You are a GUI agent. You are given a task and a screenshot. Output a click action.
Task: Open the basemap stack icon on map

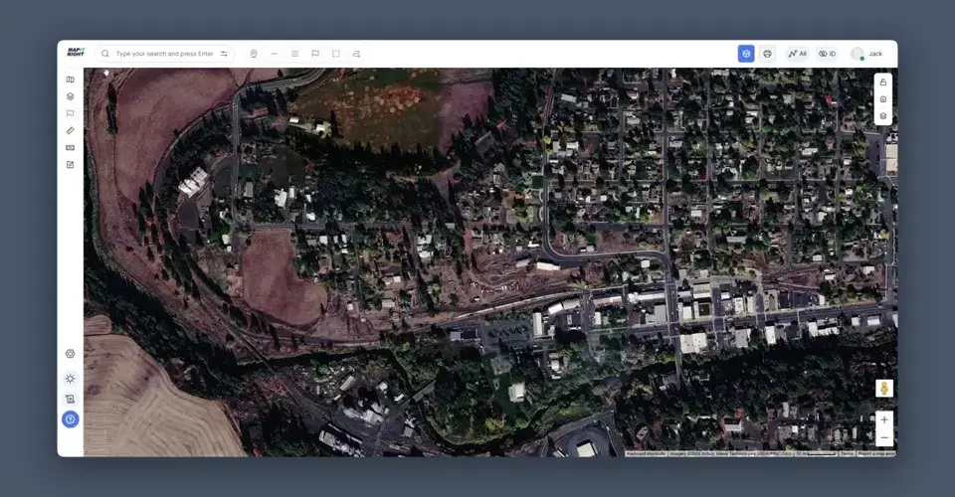[x=883, y=116]
